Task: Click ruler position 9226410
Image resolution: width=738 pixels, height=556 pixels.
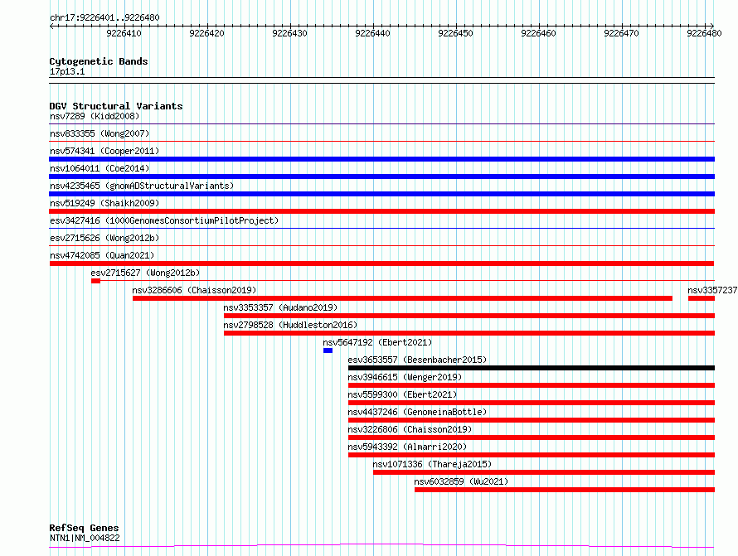Action: coord(124,33)
